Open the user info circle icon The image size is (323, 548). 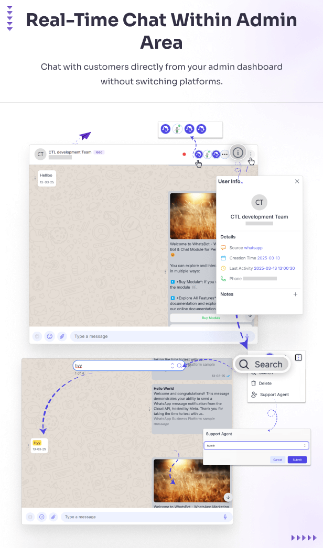click(x=238, y=152)
